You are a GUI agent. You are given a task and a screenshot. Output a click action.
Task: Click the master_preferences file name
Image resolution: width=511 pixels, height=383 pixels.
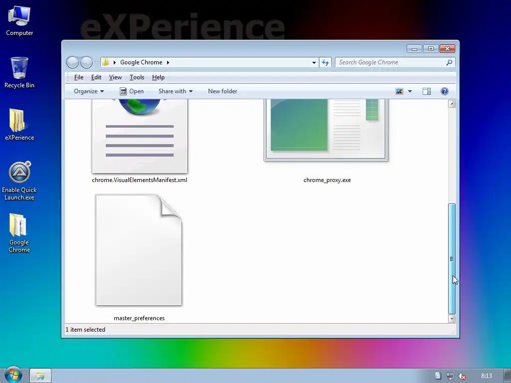139,318
